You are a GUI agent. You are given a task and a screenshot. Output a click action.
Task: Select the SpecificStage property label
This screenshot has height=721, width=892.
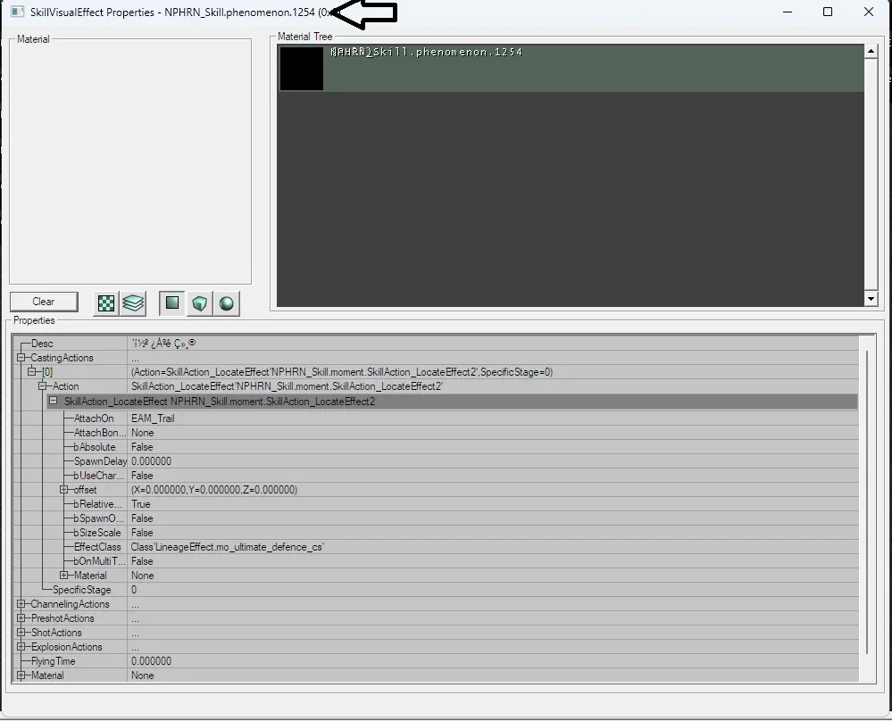tap(82, 590)
